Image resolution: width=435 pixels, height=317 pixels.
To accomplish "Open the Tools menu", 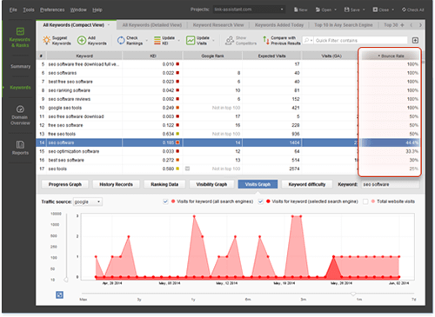I will coord(29,10).
